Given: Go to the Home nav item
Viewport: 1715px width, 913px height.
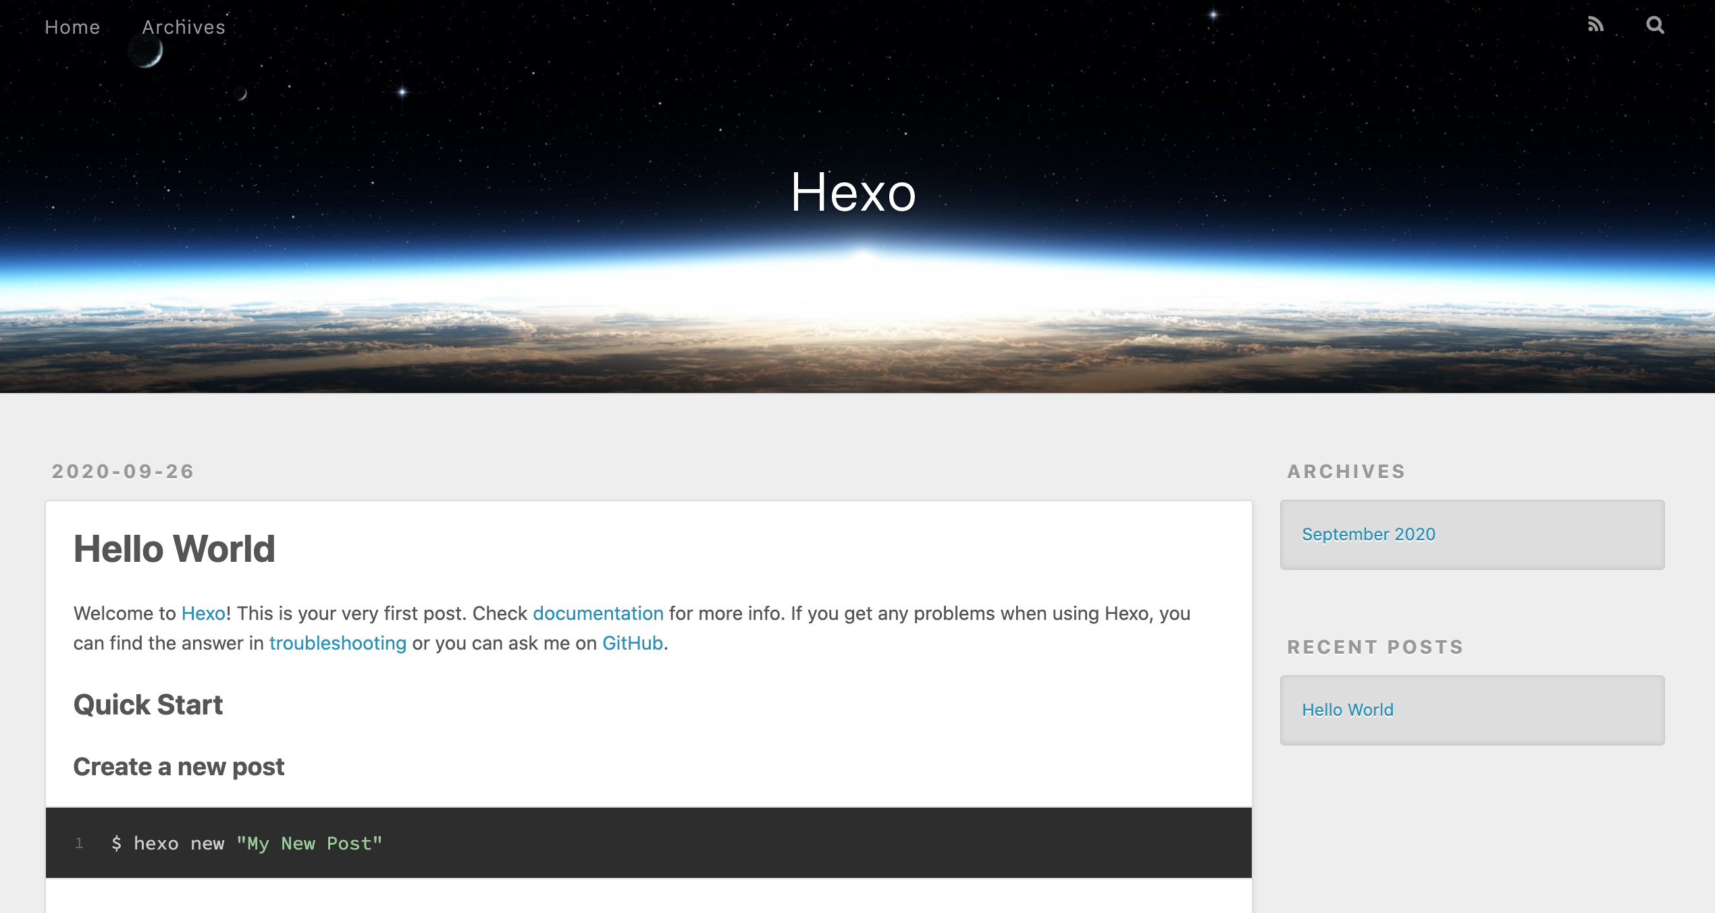Looking at the screenshot, I should click(x=72, y=27).
